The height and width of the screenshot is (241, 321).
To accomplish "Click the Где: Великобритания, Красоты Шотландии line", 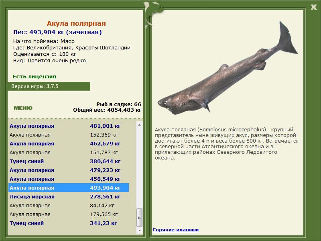I will click(x=72, y=48).
